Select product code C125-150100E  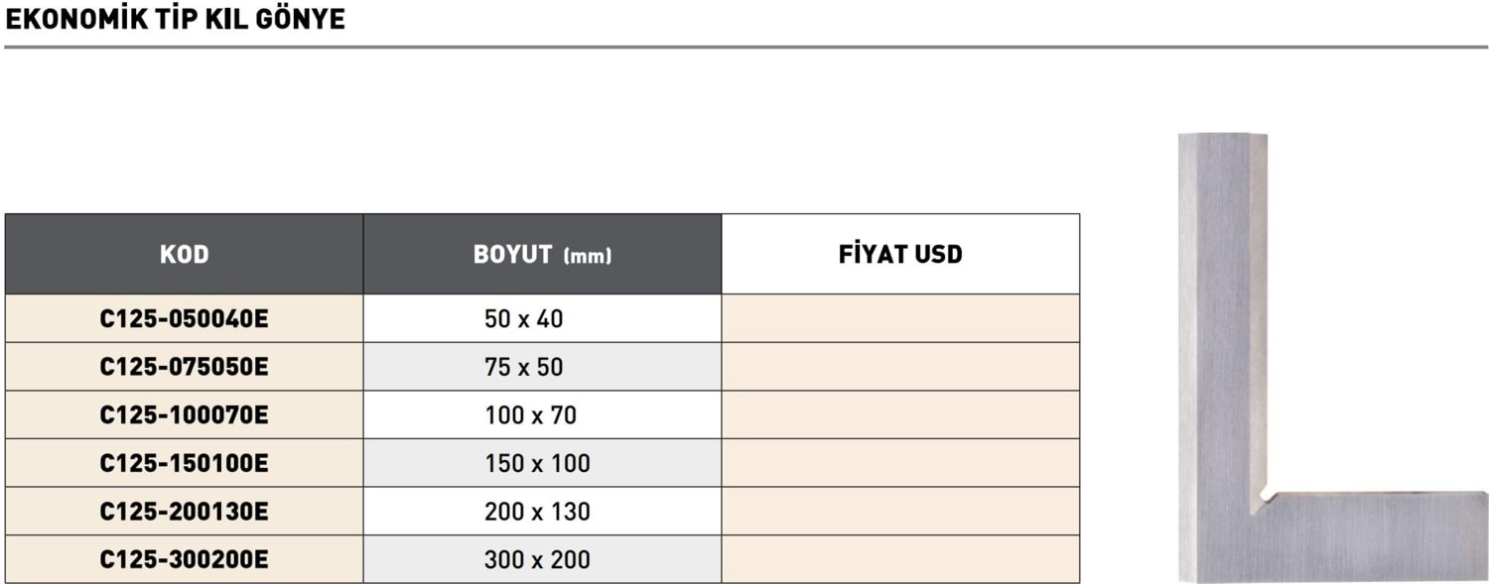coord(185,463)
